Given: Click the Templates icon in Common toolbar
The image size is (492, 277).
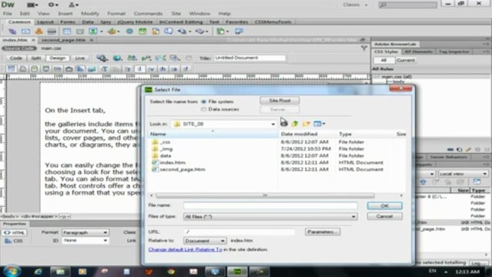Looking at the screenshot, I should (221, 32).
